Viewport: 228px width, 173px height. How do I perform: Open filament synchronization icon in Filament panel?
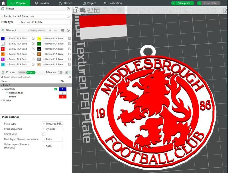coord(63,30)
